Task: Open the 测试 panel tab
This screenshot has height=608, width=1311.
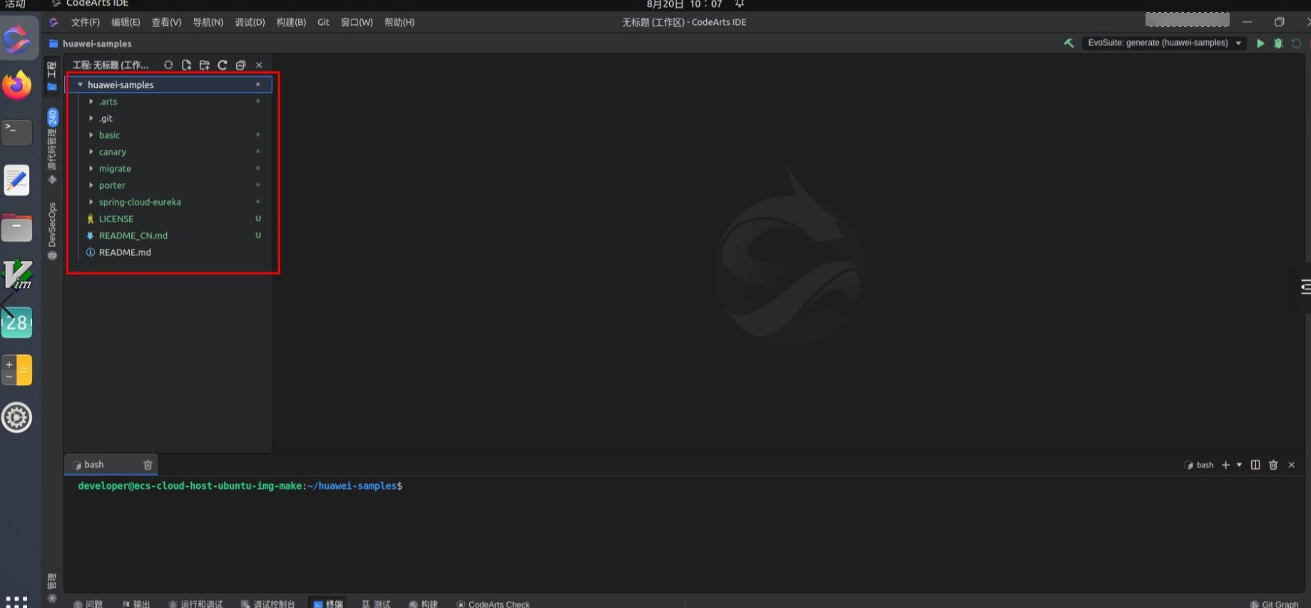Action: [376, 604]
